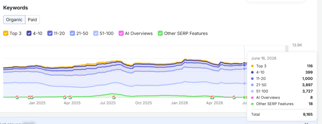The height and width of the screenshot is (124, 322).
Task: Toggle the 51-100 positions checkbox
Action: click(x=96, y=33)
